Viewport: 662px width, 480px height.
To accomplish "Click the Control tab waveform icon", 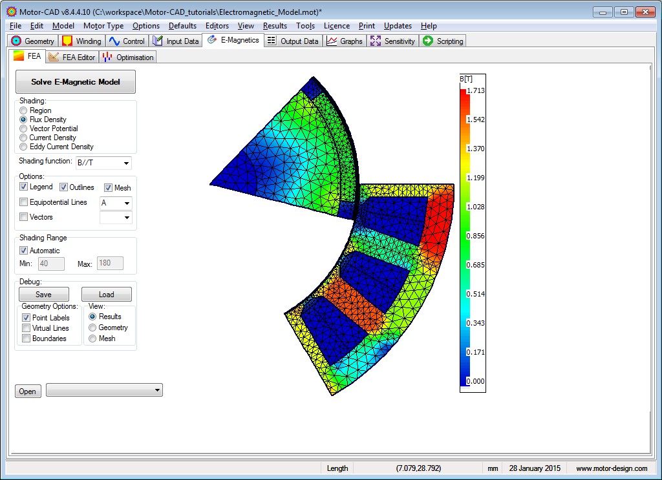I will 114,41.
